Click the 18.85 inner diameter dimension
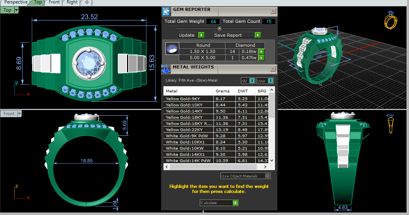The image size is (409, 215). pos(86,161)
